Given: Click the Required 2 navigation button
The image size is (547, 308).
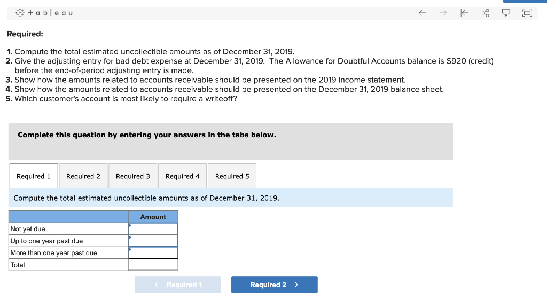Looking at the screenshot, I should click(274, 284).
